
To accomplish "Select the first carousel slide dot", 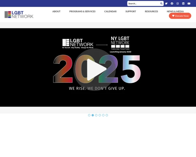I will tap(89, 115).
